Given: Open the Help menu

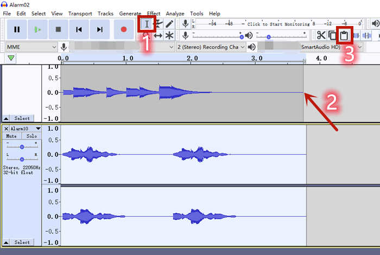Looking at the screenshot, I should coord(214,14).
